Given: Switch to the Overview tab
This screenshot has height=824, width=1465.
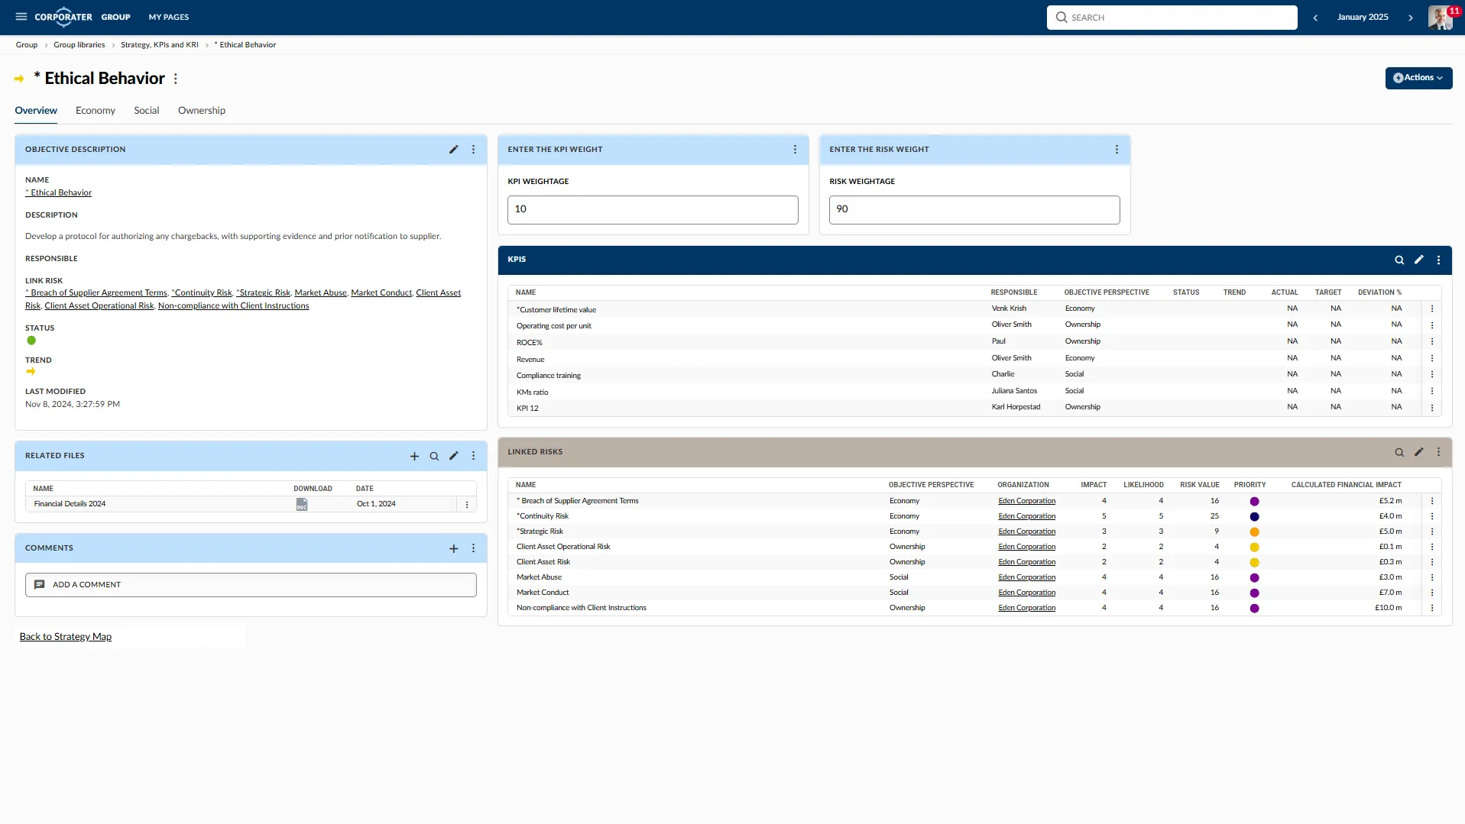Looking at the screenshot, I should (x=36, y=111).
